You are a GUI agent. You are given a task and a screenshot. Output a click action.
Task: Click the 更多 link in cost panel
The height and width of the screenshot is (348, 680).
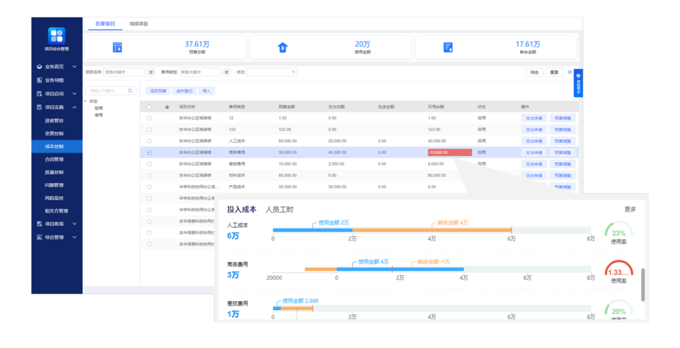point(630,210)
